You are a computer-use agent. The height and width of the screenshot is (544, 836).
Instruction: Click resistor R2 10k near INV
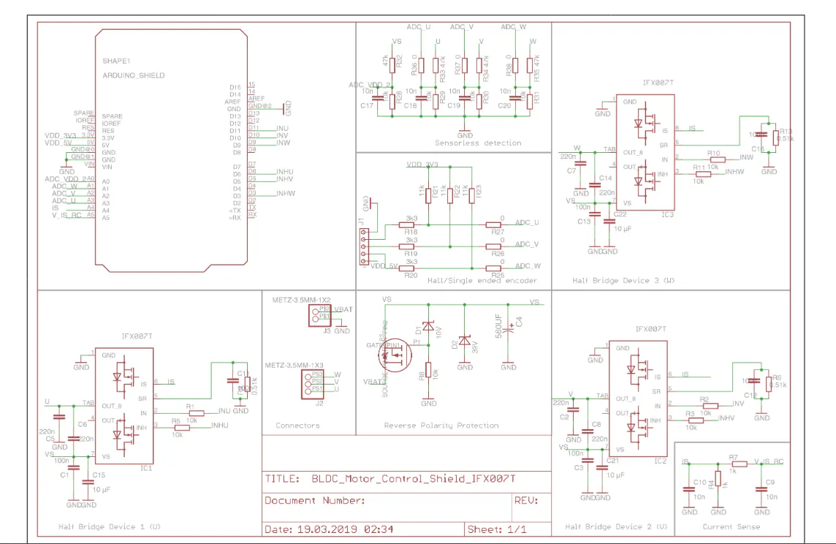coord(711,406)
